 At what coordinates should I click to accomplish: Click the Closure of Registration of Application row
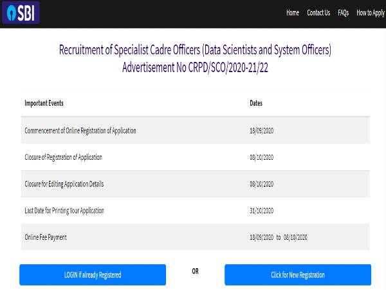63,157
